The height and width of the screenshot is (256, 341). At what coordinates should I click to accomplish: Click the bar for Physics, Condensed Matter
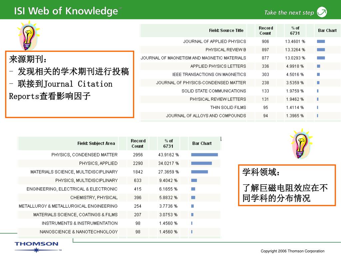click(204, 155)
